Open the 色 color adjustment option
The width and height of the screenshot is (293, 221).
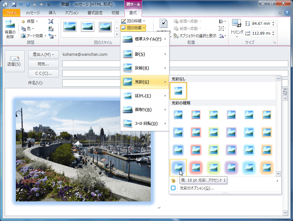27,28
